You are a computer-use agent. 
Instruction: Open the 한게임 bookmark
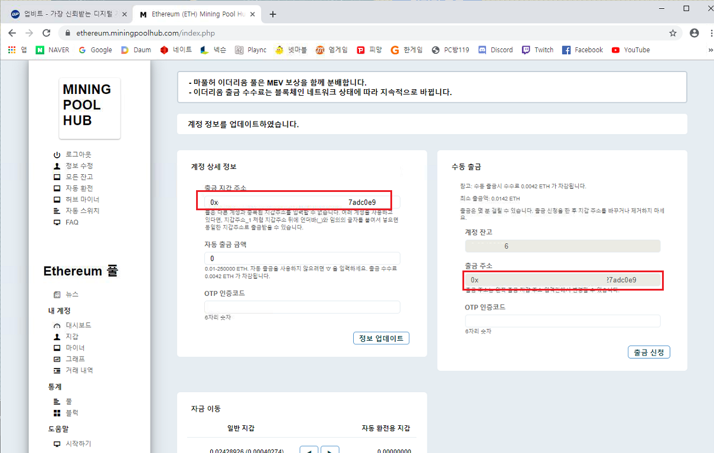click(x=407, y=50)
